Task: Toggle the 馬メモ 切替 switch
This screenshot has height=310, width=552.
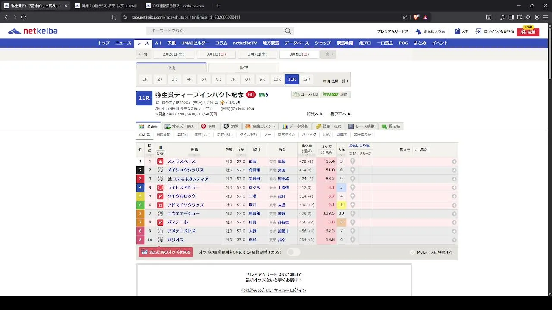Action: click(x=420, y=149)
